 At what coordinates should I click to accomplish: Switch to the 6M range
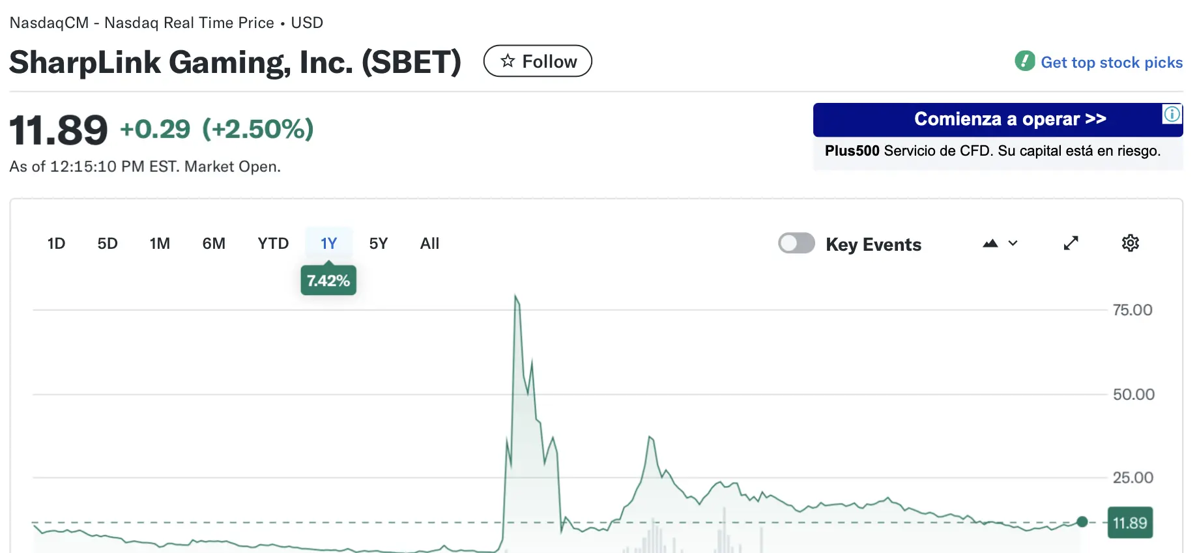tap(214, 244)
